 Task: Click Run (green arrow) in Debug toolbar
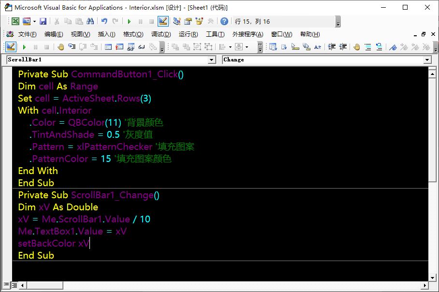pos(24,47)
